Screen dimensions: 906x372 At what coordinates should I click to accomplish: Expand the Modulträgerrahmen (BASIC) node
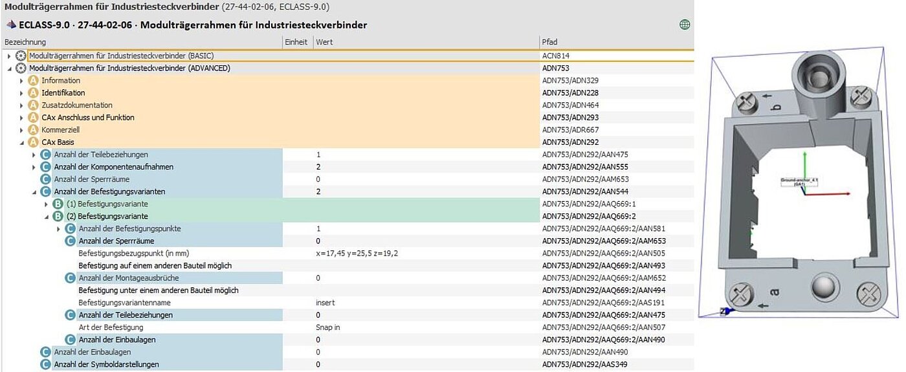click(9, 56)
